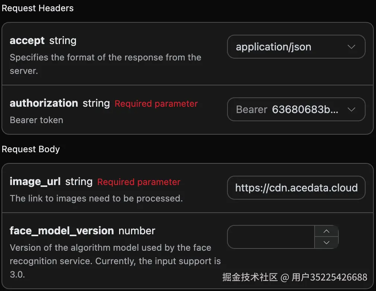376x291 pixels.
Task: Click the Bearer token description text
Action: [x=36, y=120]
